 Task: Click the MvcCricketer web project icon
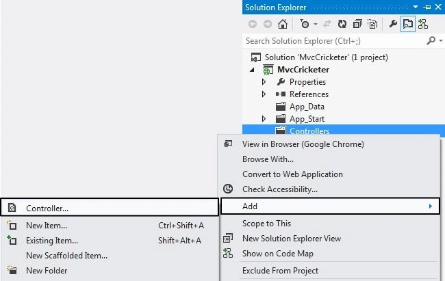pos(268,70)
